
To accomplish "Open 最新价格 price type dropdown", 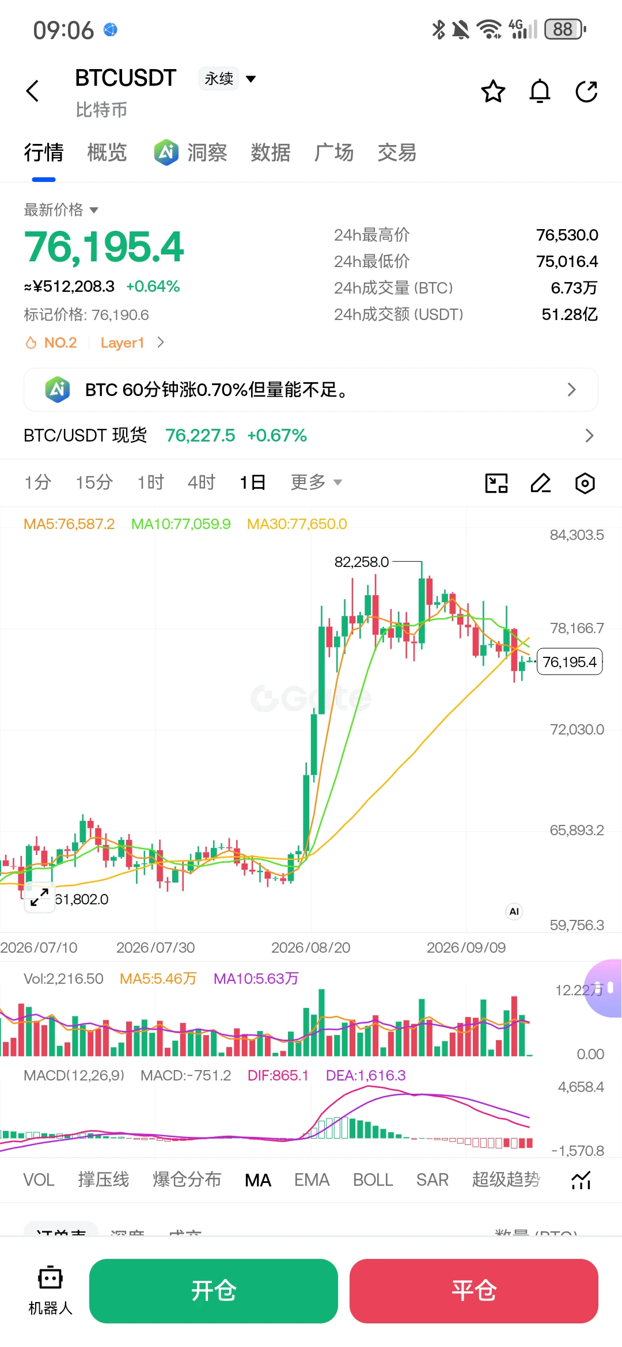I will click(61, 210).
